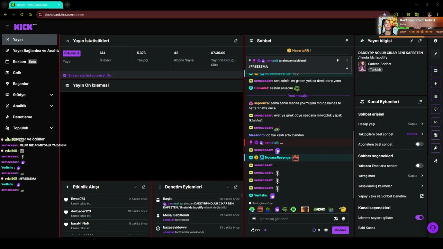Open the hamburger sidebar menu

tap(7, 27)
